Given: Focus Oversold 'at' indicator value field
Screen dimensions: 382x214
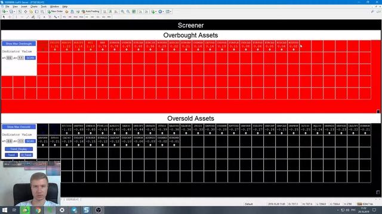Looking at the screenshot, I should point(10,141).
